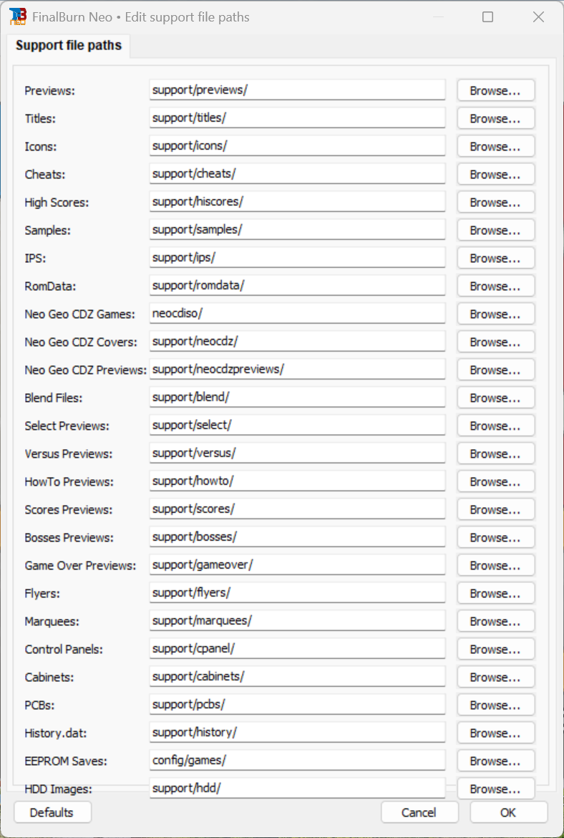Click the Blend Files path field
The image size is (564, 838).
point(297,398)
